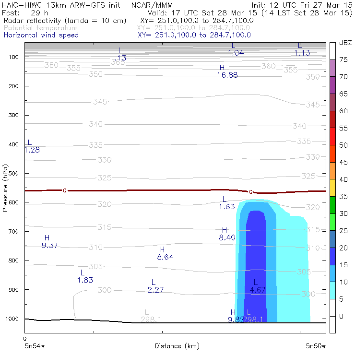The image size is (355, 355).
Task: Click the 'H 9.82' label near the surface
Action: pos(236,316)
